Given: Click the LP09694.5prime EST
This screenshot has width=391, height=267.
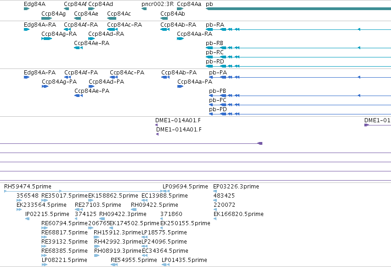Looking at the screenshot, I should (x=166, y=191).
